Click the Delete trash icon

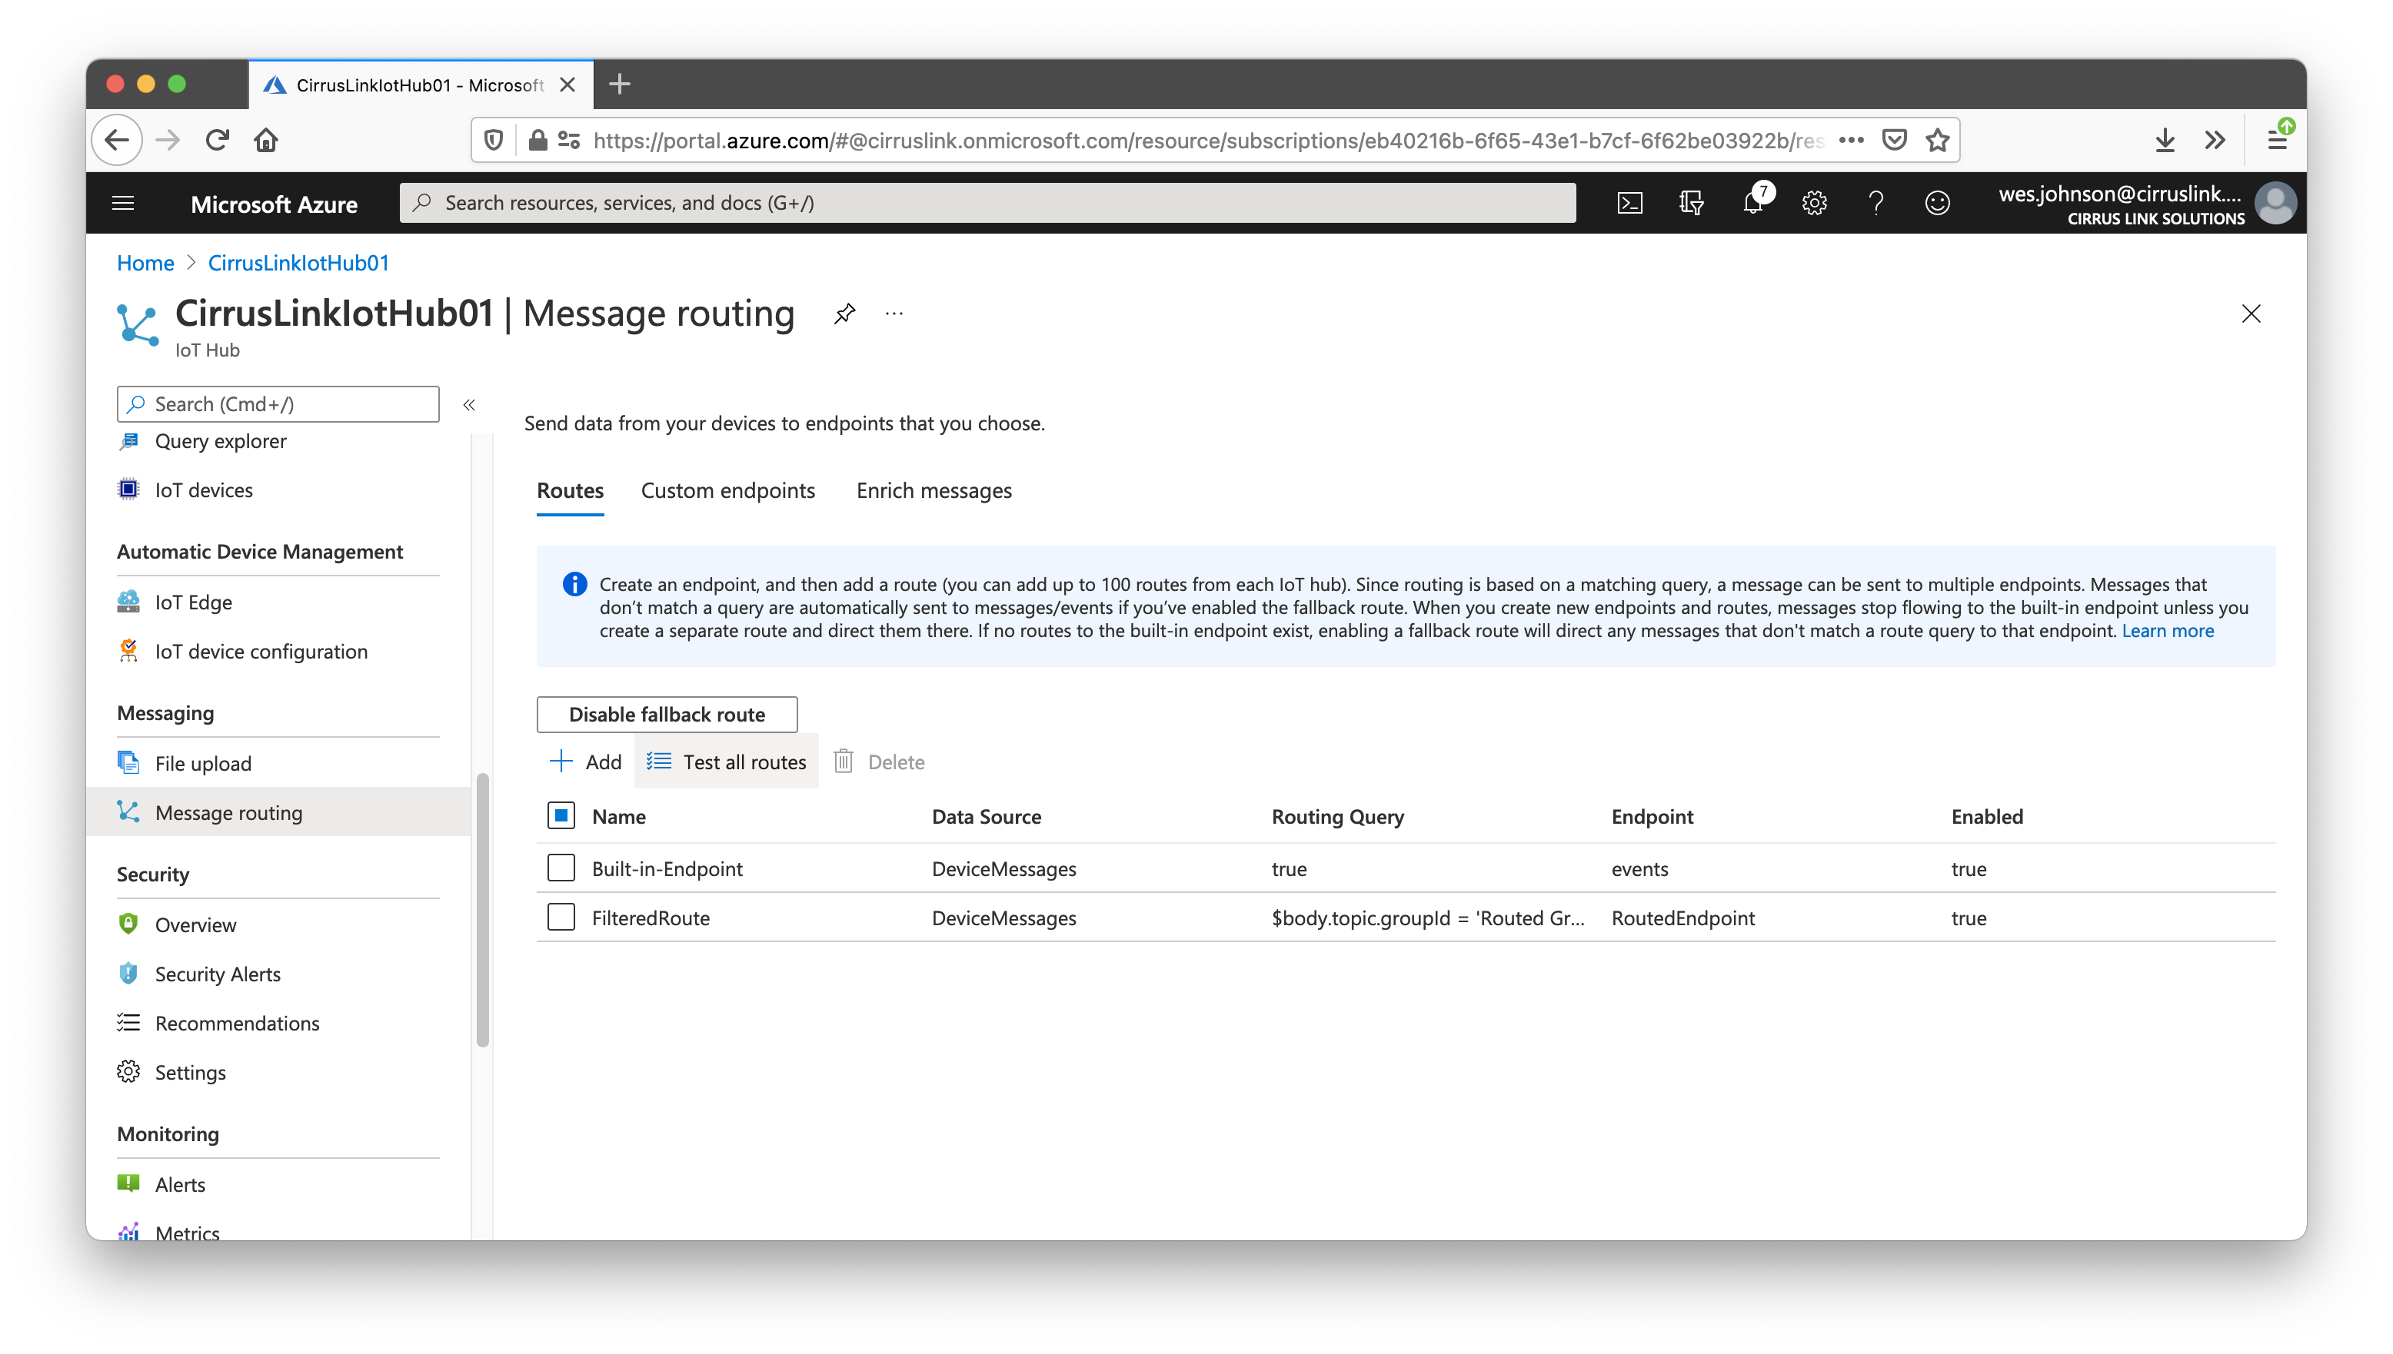pyautogui.click(x=843, y=762)
